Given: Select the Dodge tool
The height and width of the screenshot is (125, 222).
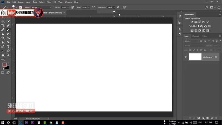Looking at the screenshot, I should coord(8,42).
